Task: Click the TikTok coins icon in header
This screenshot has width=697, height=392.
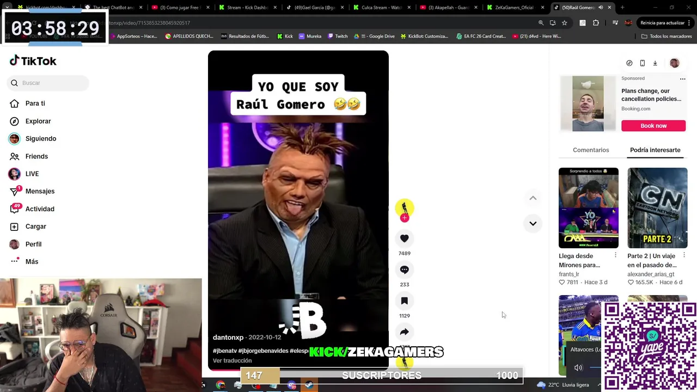Action: (x=629, y=63)
